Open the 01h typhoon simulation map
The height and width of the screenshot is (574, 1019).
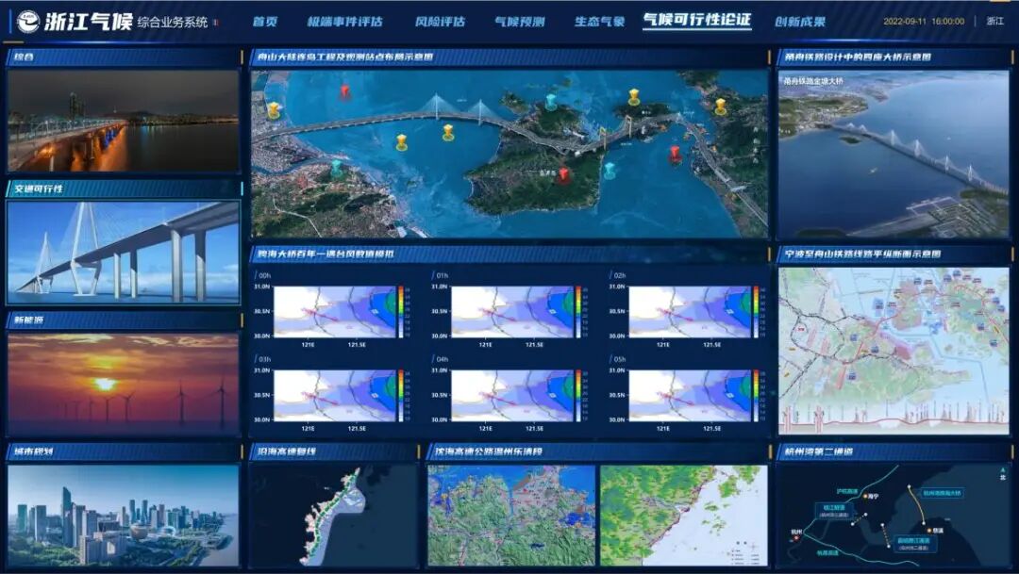coord(512,312)
